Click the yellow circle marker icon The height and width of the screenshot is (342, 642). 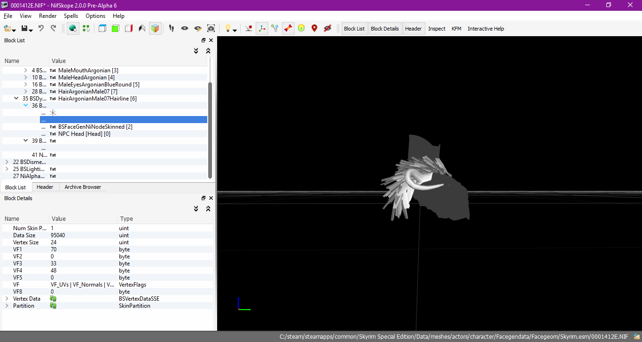coord(301,29)
